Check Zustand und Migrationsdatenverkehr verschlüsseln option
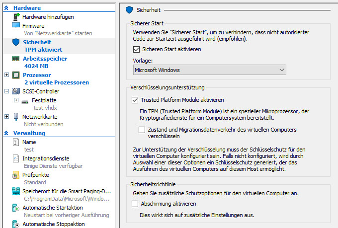 [x=143, y=130]
